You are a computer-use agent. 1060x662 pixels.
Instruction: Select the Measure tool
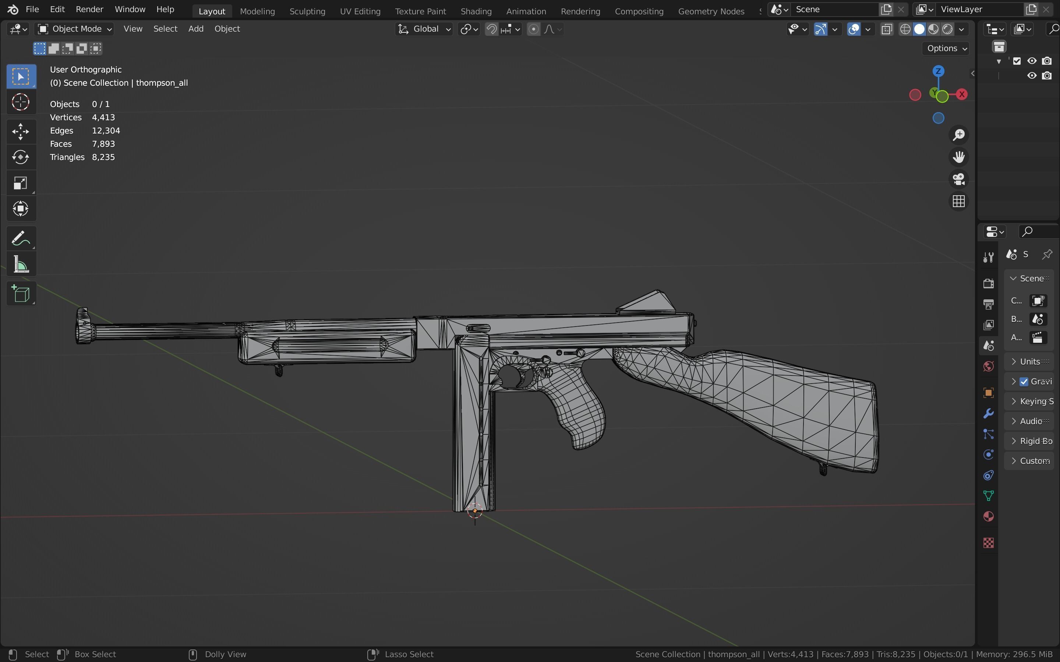21,264
